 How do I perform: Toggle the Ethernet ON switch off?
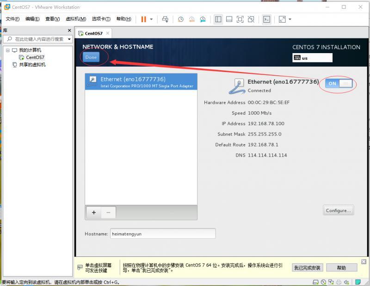(x=339, y=83)
